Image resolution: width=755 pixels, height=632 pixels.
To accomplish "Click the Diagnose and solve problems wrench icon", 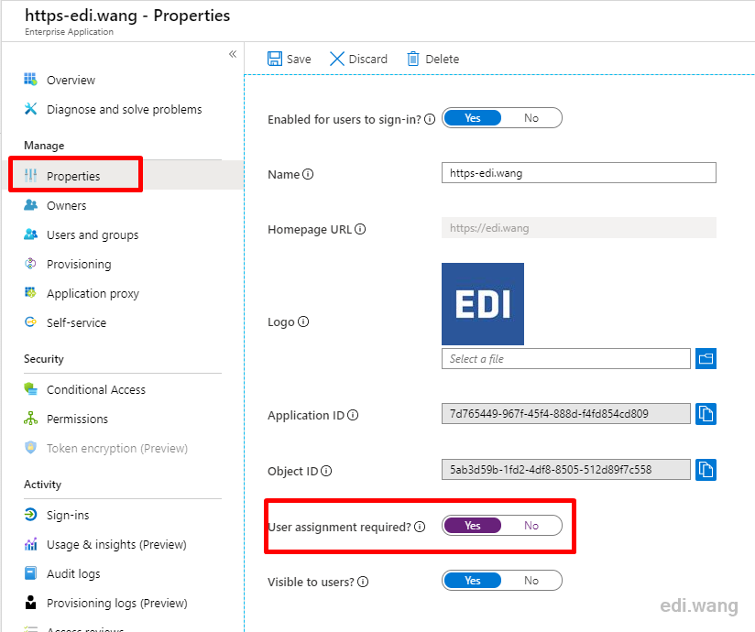I will point(30,109).
